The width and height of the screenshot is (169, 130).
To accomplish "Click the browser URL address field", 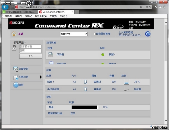I will [78, 7].
